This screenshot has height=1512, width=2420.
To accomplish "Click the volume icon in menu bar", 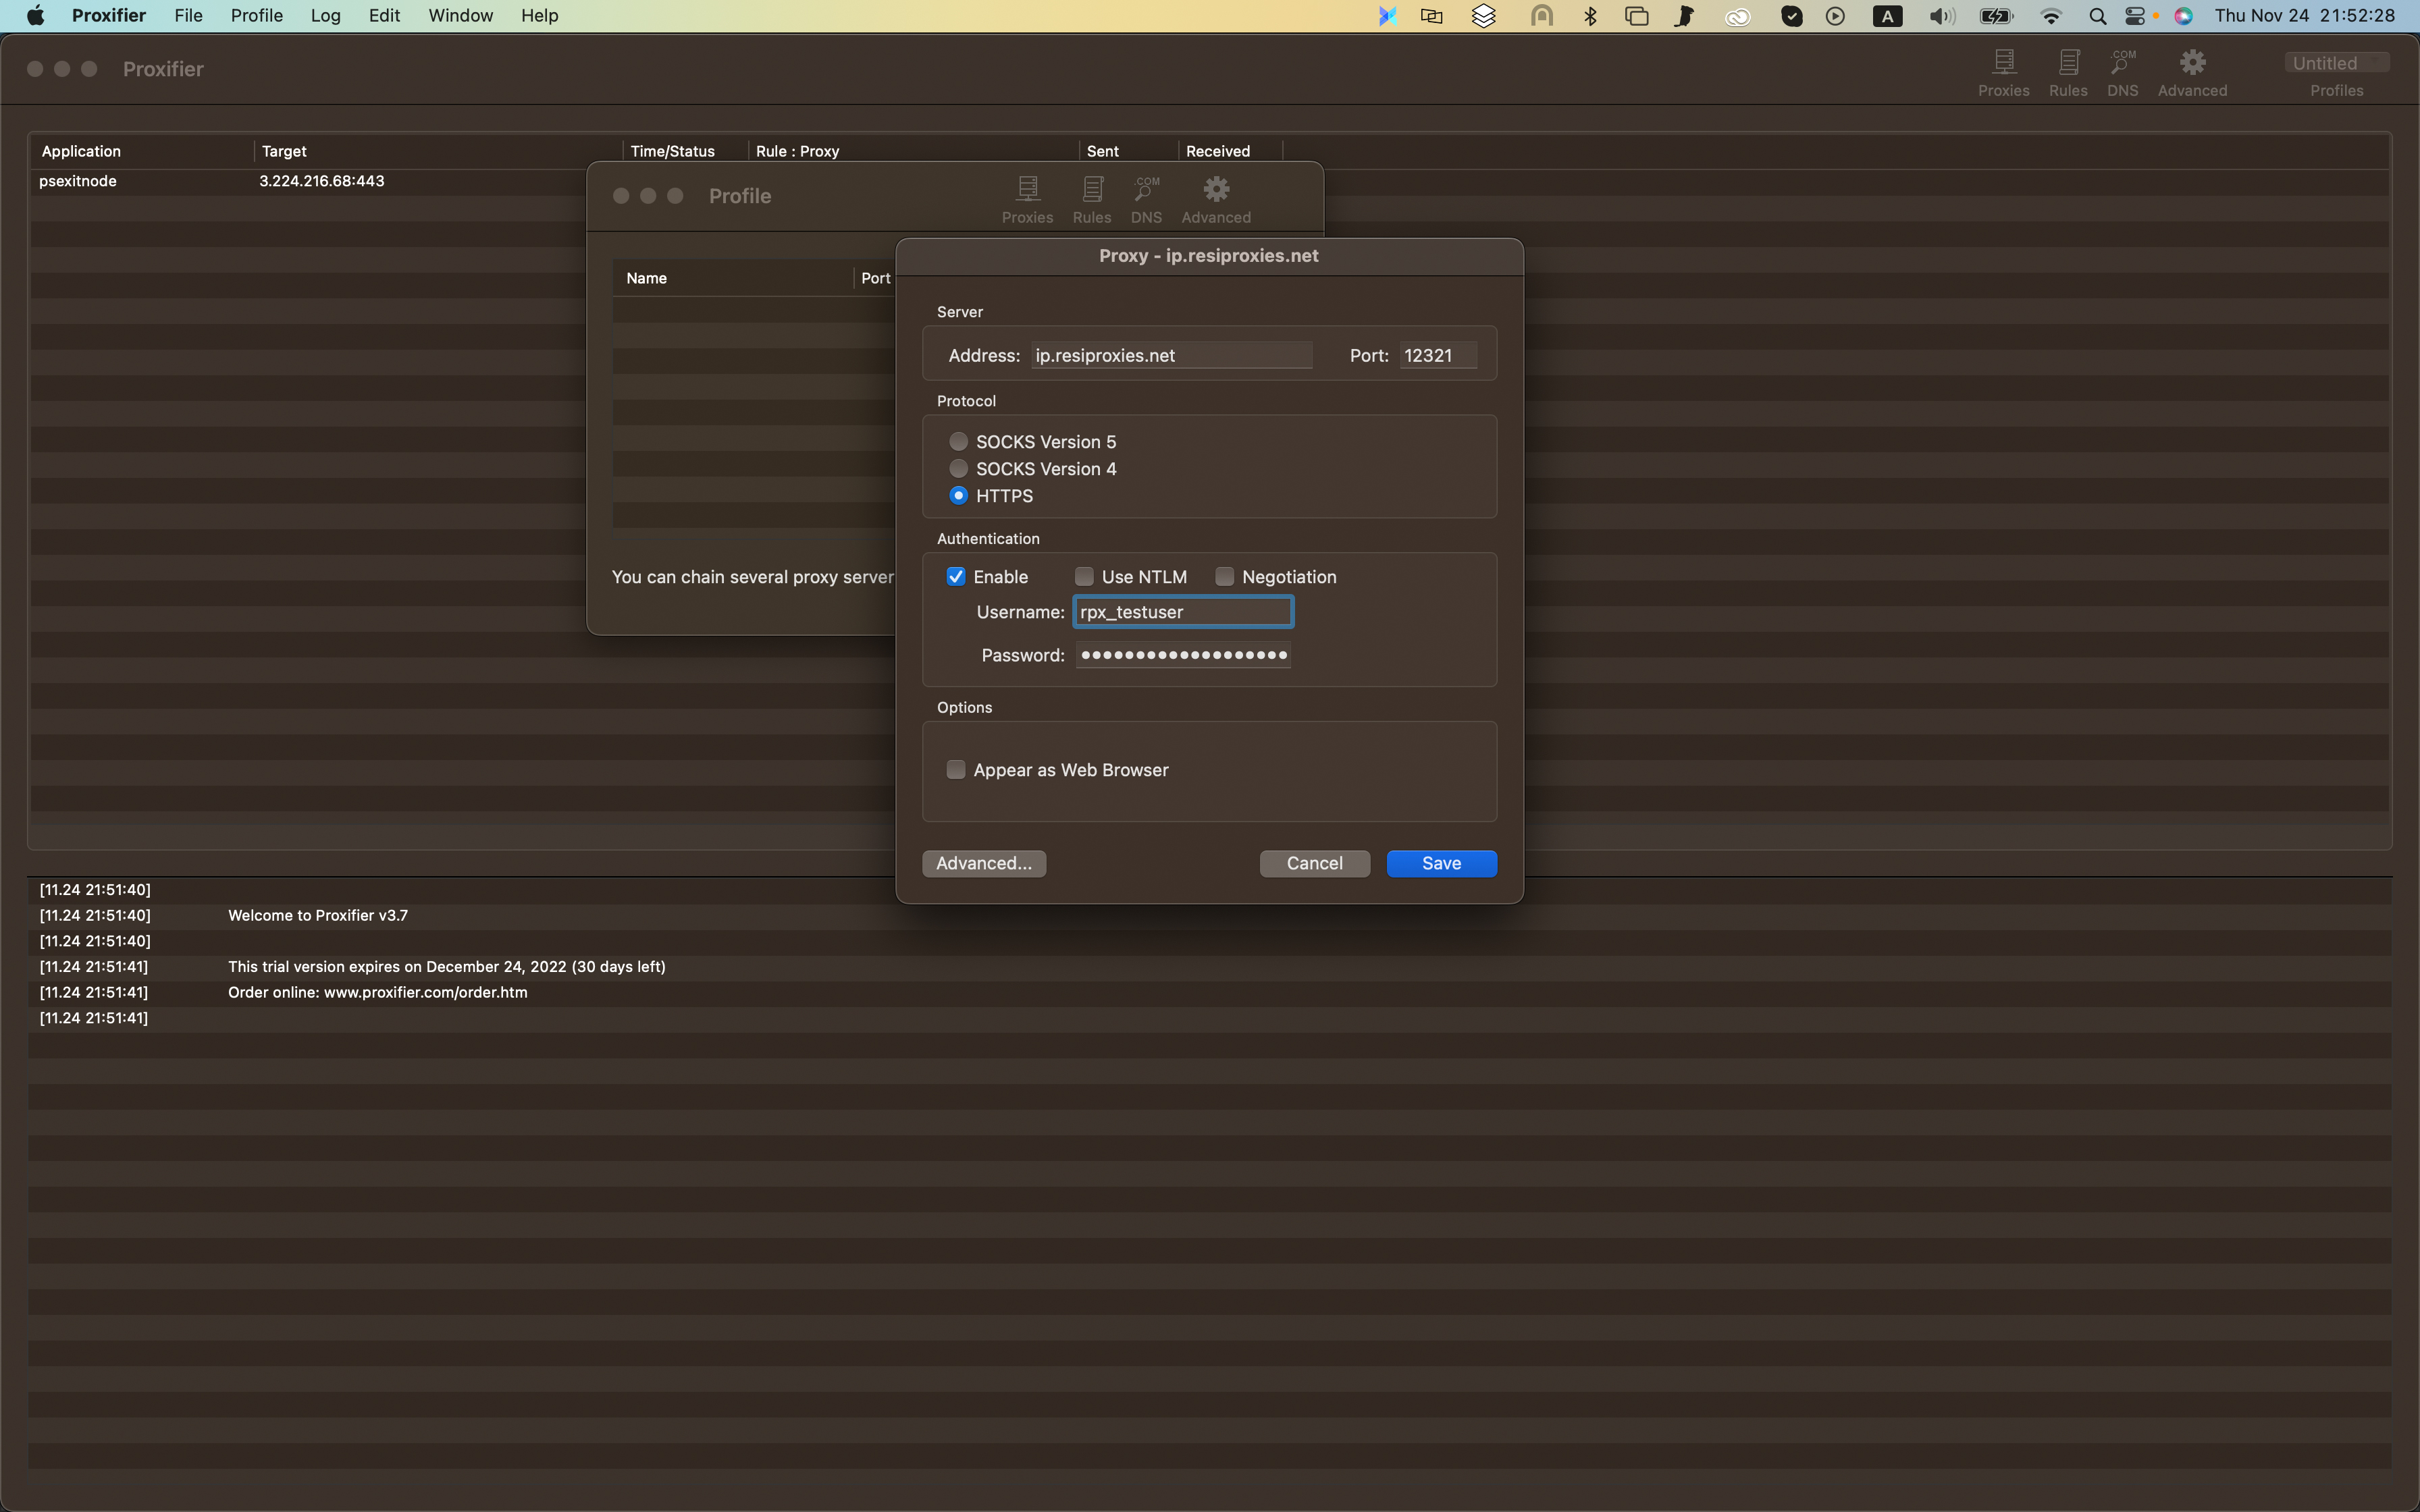I will 1942,15.
